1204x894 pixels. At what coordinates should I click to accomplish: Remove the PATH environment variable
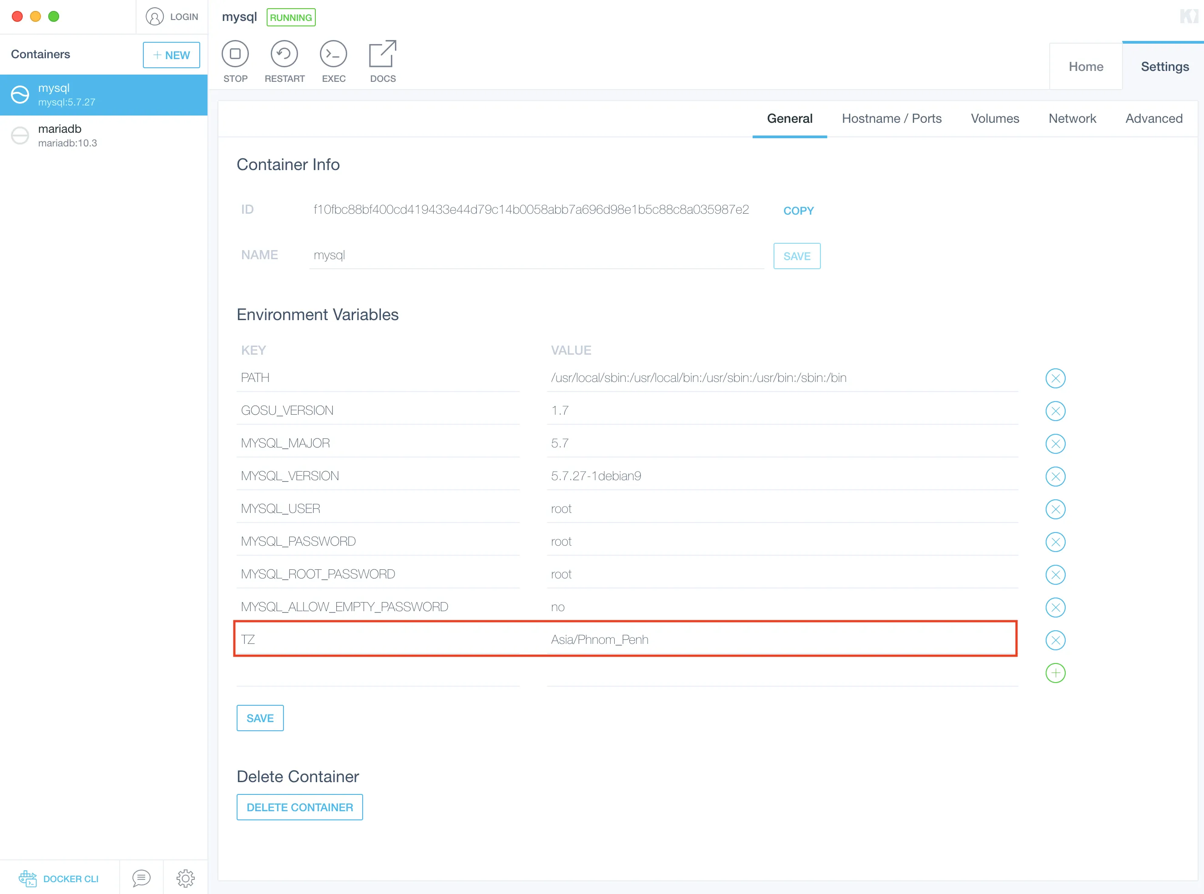(x=1055, y=378)
